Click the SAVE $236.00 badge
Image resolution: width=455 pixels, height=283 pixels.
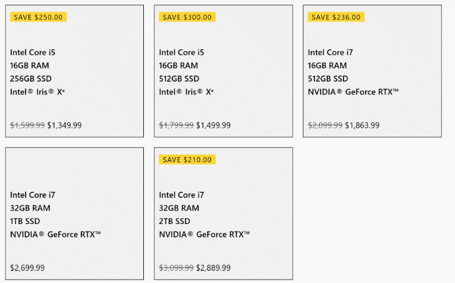(336, 17)
